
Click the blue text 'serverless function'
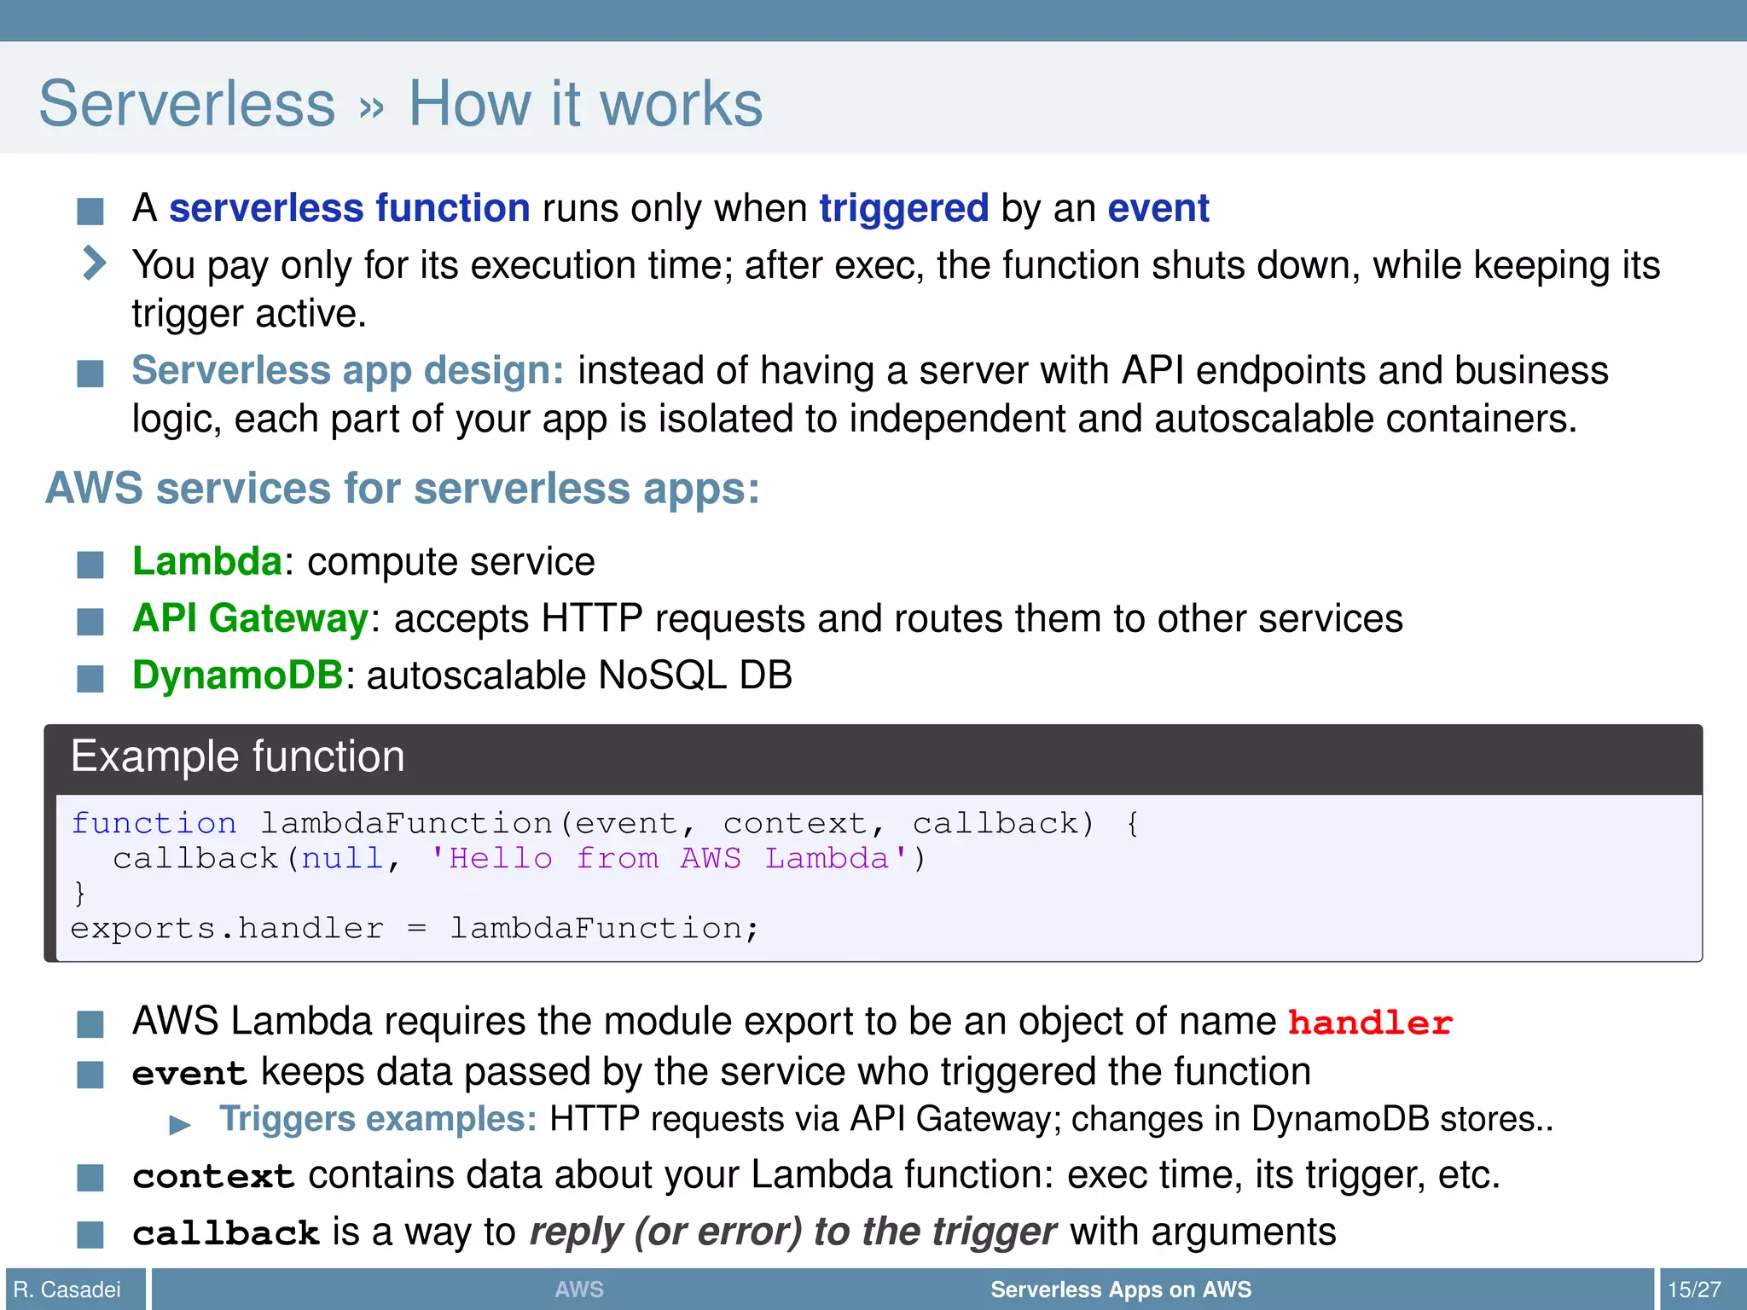(x=350, y=208)
